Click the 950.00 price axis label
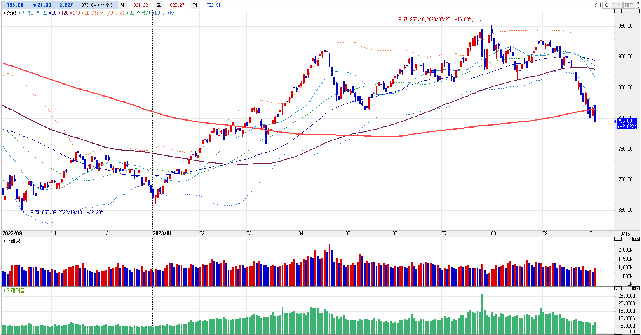 [x=625, y=26]
